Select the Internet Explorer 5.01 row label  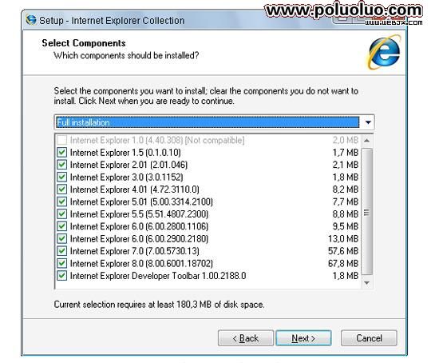(141, 201)
